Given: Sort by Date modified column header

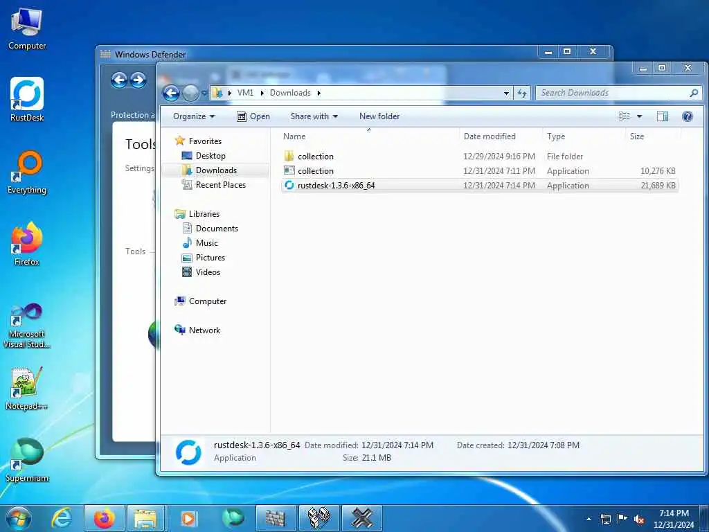Looking at the screenshot, I should coord(501,136).
